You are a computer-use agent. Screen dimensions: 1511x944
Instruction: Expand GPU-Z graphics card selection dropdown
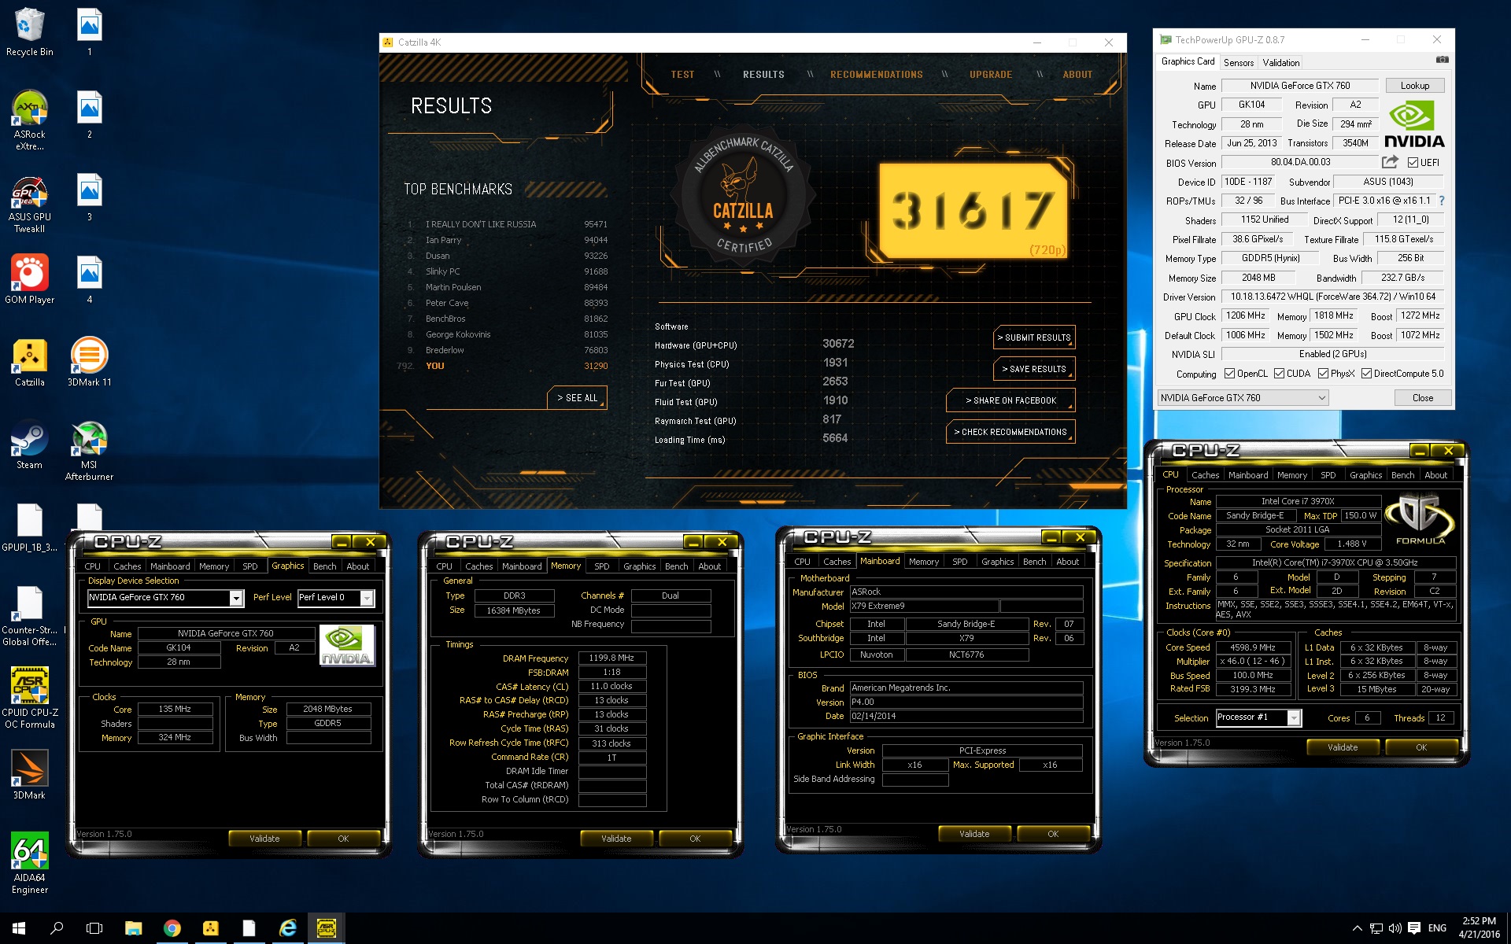[1322, 398]
